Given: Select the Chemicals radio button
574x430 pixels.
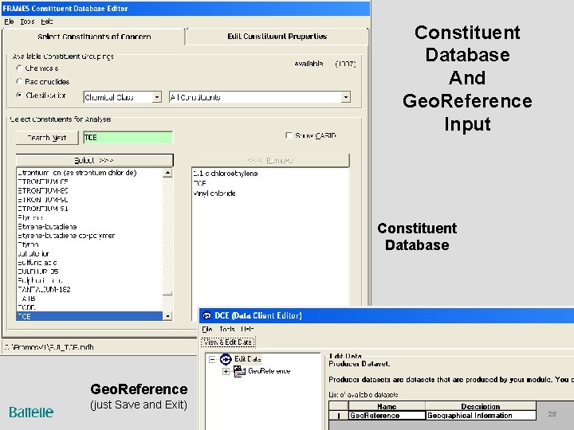Looking at the screenshot, I should coord(19,68).
